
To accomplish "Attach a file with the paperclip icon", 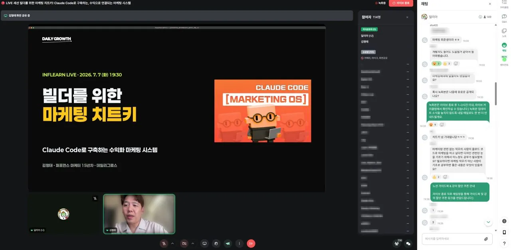I will (486, 239).
